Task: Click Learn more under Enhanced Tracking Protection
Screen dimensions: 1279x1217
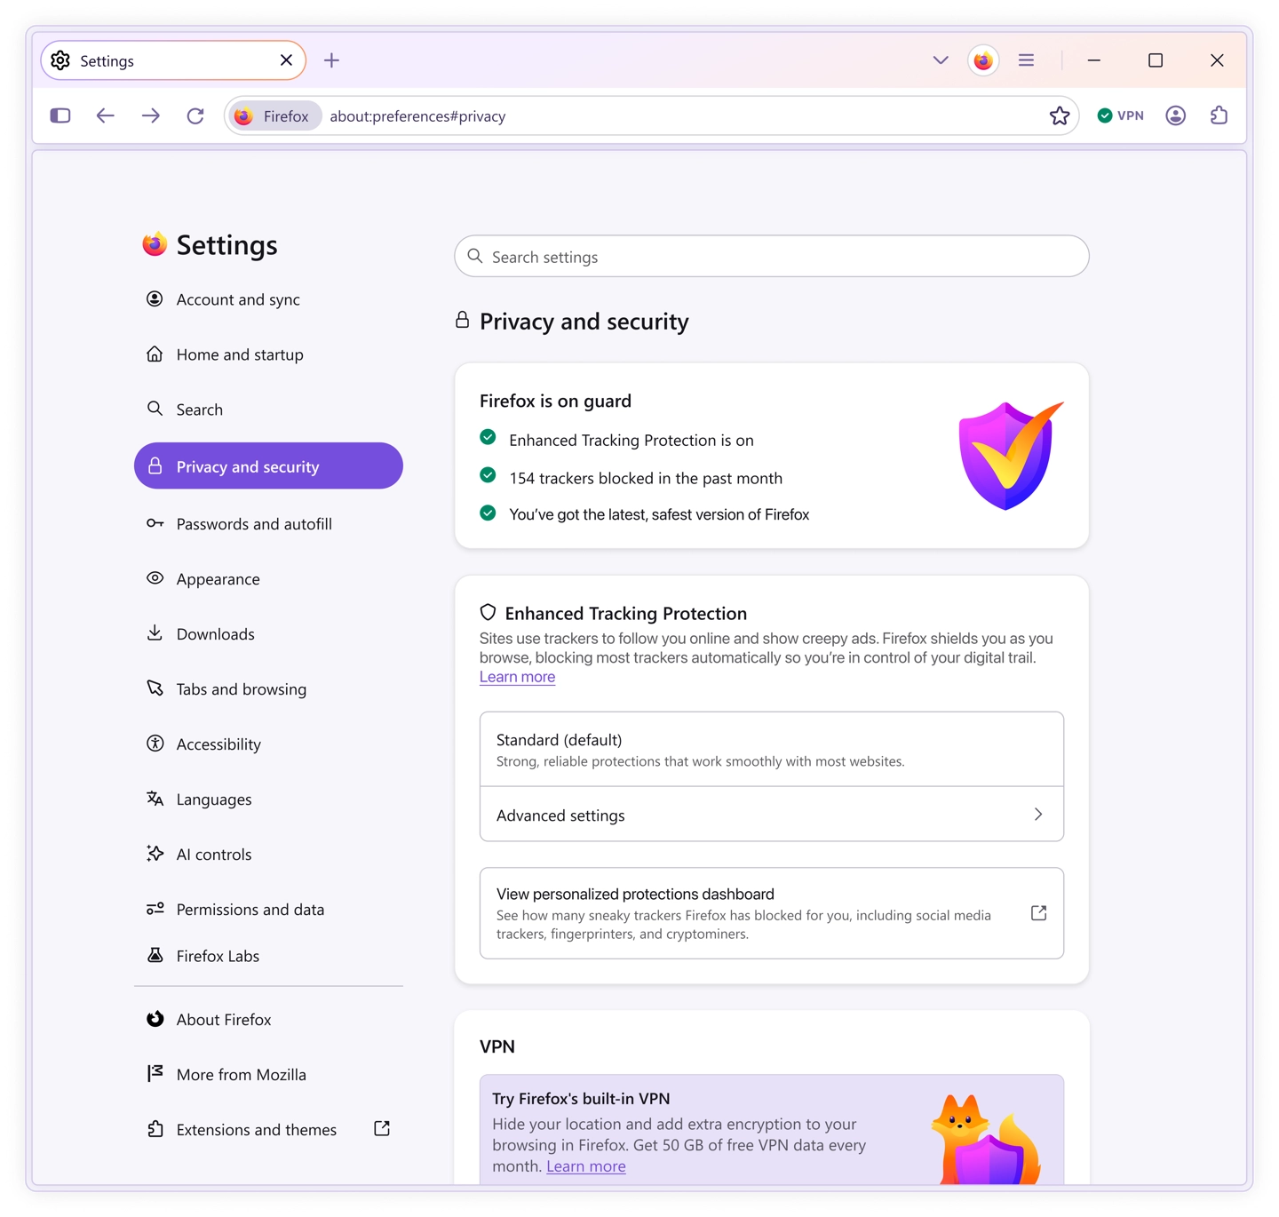Action: click(517, 677)
